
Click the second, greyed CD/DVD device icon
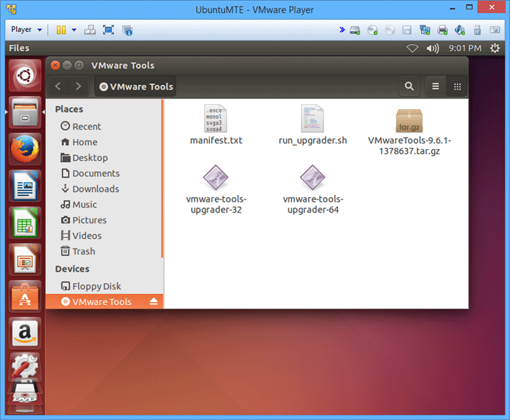[x=390, y=31]
